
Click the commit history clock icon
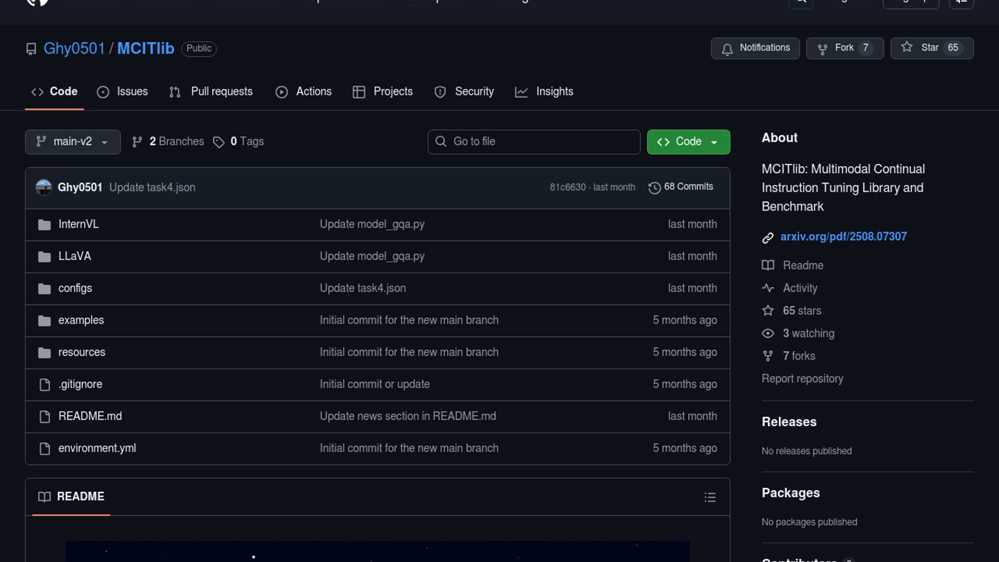[654, 187]
